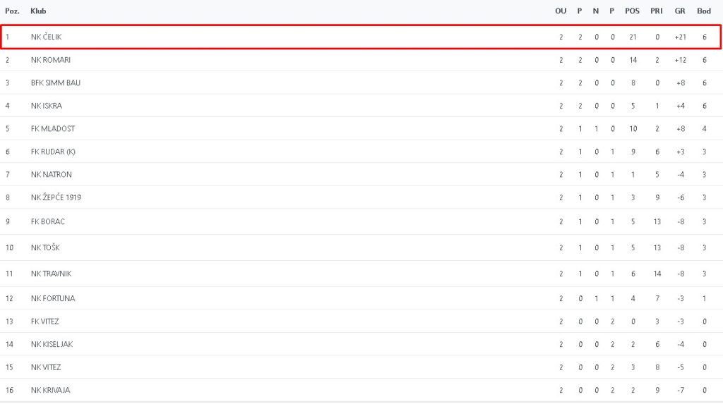Open the FK MLADOST team link

(x=53, y=128)
